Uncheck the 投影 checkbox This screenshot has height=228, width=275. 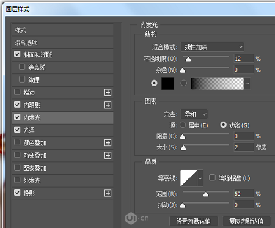(17, 193)
